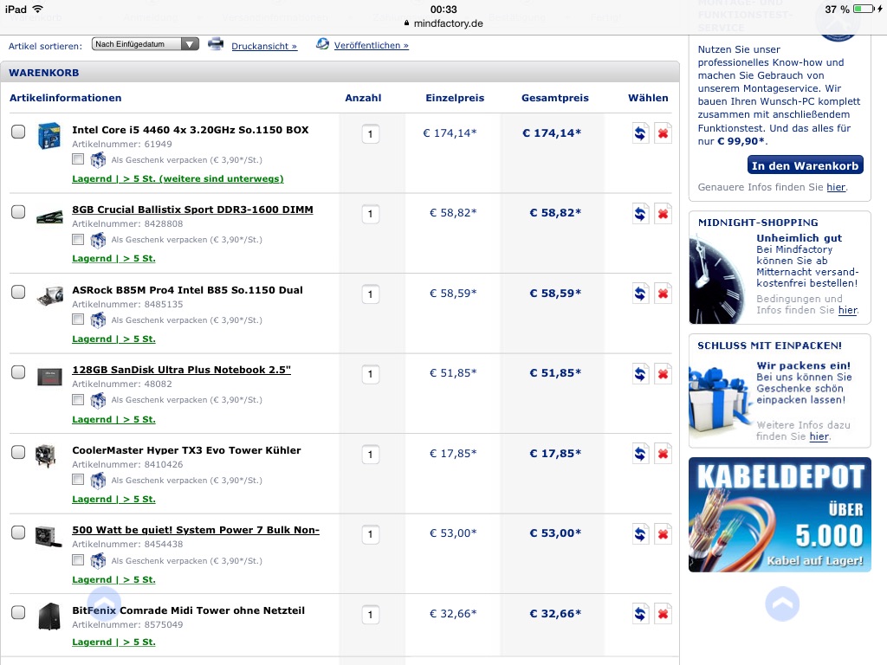Screen dimensions: 887x665
Task: Select the 500 Watt be quiet! row checkbox
Action: pos(18,533)
